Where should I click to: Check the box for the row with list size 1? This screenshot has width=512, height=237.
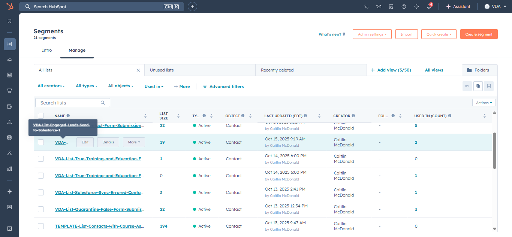(41, 159)
